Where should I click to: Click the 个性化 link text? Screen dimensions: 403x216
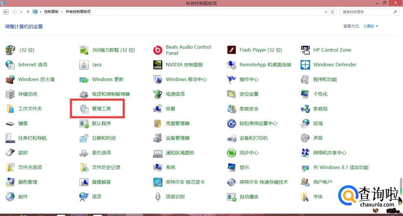pos(320,94)
